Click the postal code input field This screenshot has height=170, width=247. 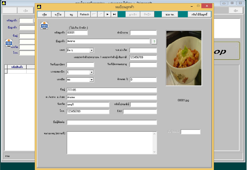[x=144, y=105]
